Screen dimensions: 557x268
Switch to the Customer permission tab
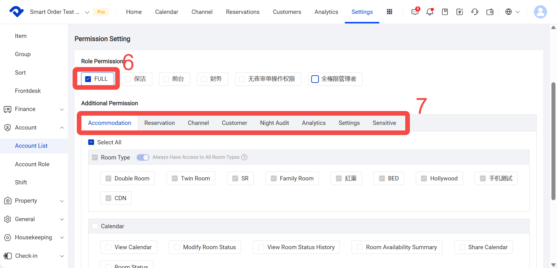tap(234, 123)
